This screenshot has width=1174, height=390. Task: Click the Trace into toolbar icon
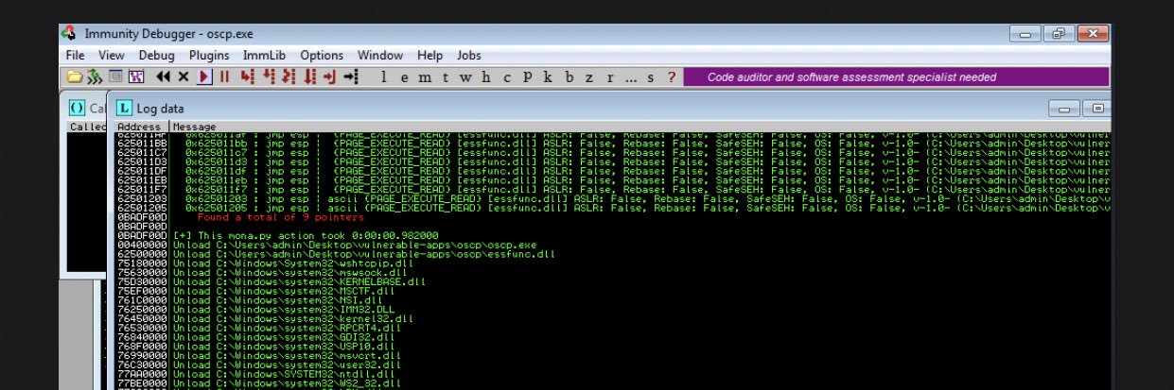click(289, 76)
